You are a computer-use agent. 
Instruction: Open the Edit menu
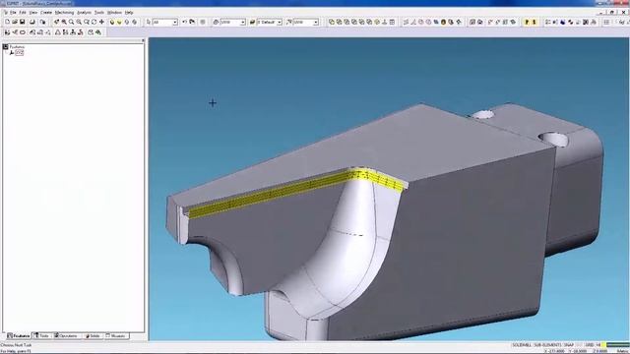[23, 13]
